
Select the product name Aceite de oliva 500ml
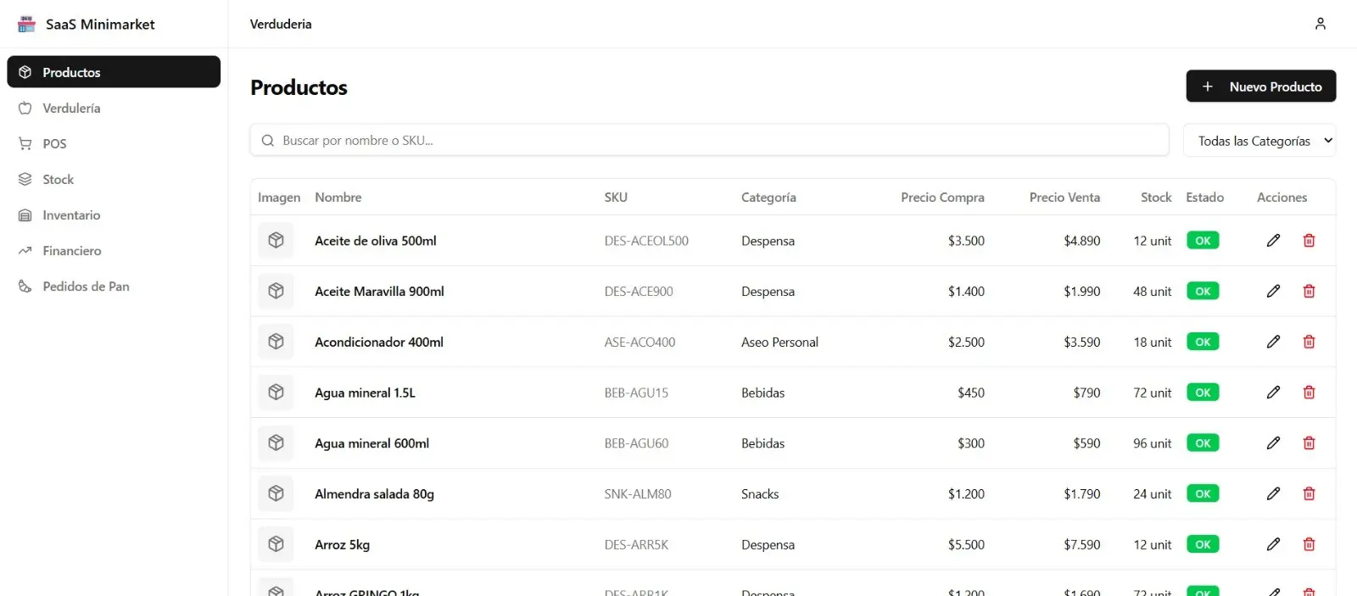pyautogui.click(x=376, y=241)
